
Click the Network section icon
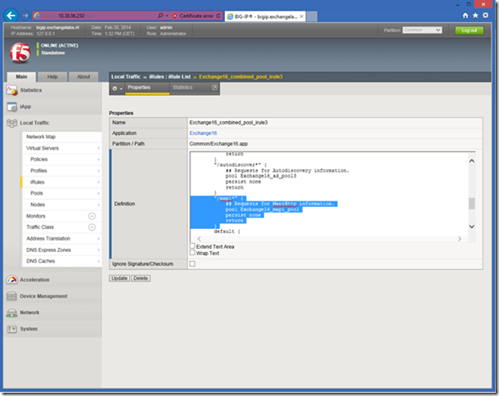[11, 313]
